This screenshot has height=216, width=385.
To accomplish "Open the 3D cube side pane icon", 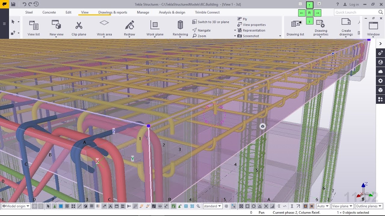I will [380, 90].
